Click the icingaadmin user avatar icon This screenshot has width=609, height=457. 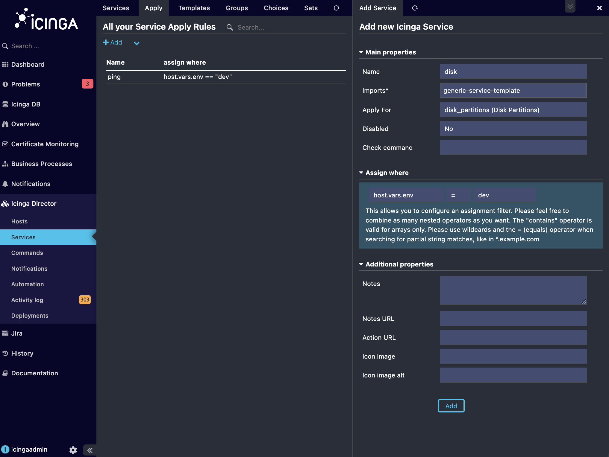5,449
